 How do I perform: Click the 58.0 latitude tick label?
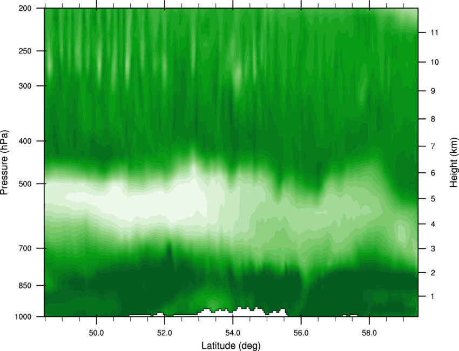[x=369, y=333]
